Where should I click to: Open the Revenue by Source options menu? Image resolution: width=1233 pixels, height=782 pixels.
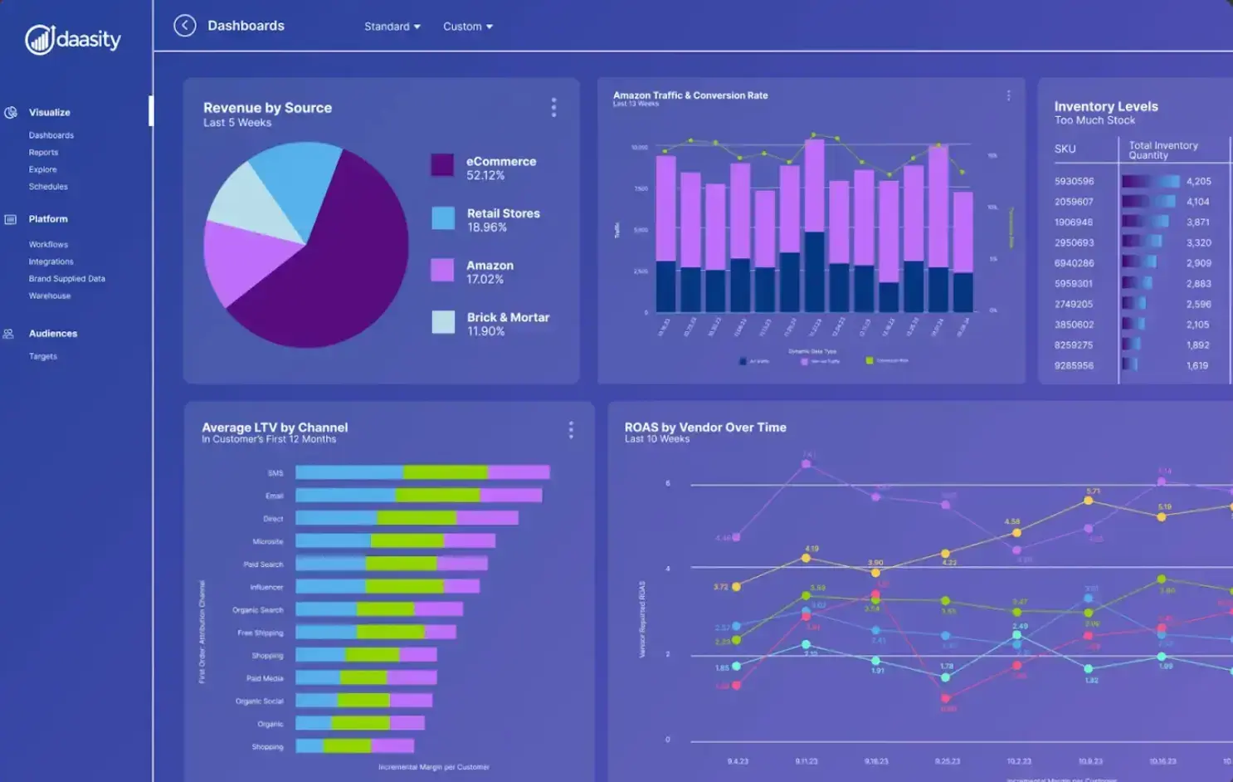tap(553, 106)
